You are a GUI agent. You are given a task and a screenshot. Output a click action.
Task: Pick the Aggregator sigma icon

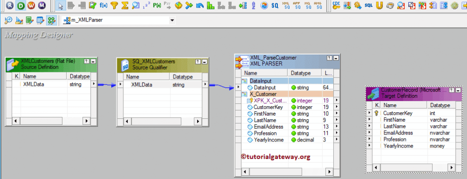[x=125, y=5]
